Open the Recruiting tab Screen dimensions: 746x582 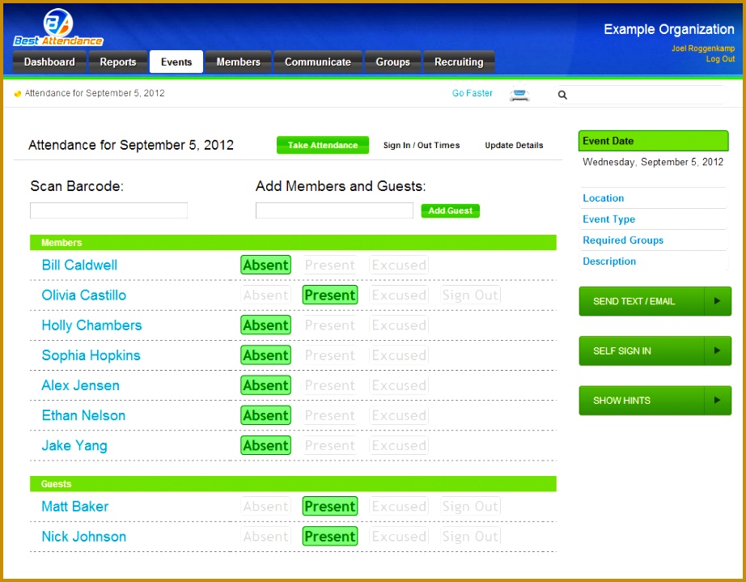pos(459,62)
